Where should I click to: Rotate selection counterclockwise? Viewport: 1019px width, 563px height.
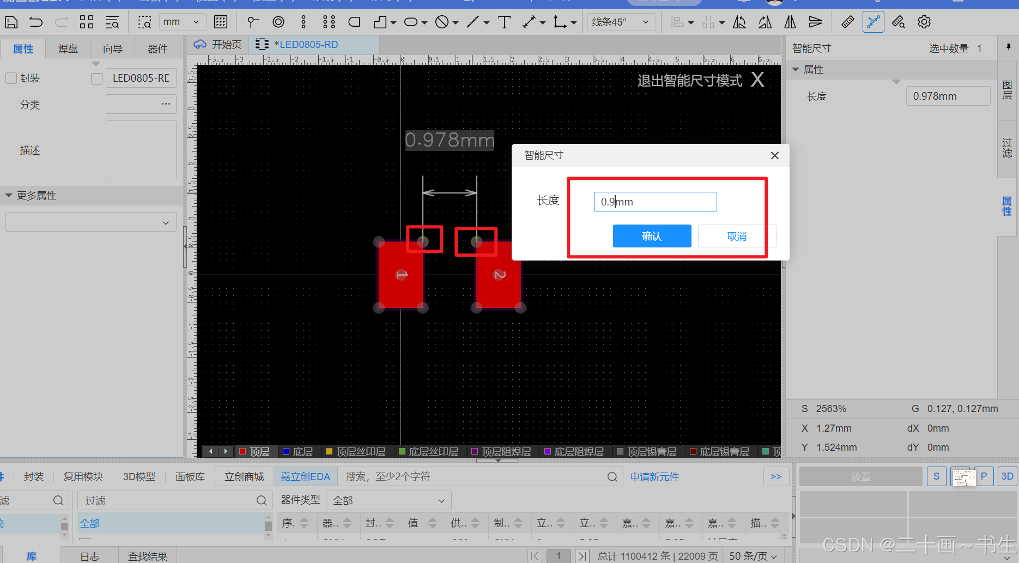click(739, 22)
